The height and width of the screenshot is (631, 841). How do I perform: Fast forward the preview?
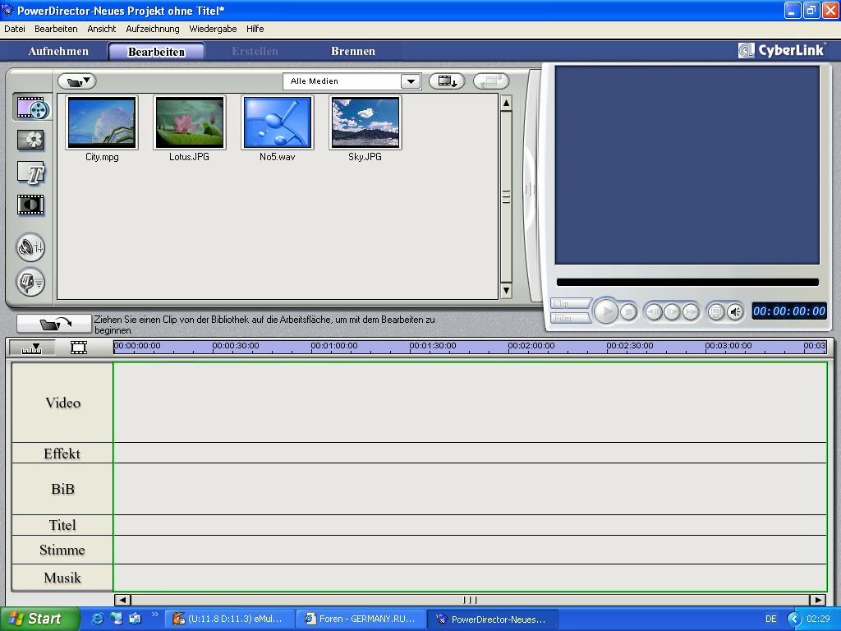click(691, 311)
